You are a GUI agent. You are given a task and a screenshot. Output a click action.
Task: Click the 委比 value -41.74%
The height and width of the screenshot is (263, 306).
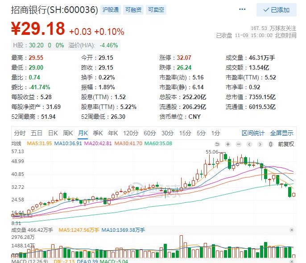[40, 88]
